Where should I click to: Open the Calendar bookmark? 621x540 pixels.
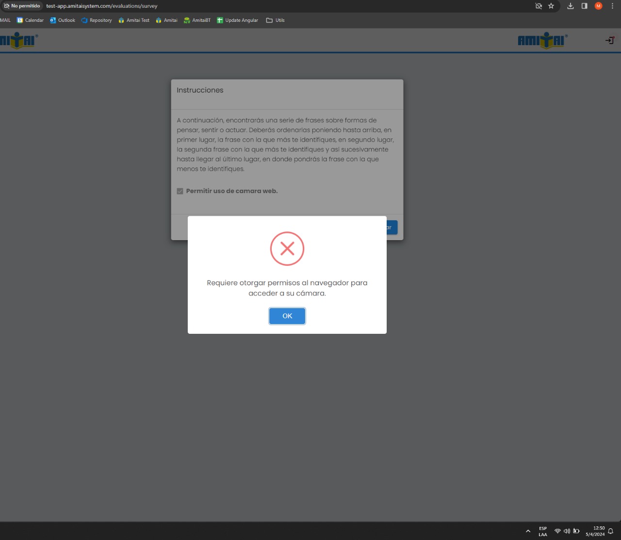click(x=30, y=20)
